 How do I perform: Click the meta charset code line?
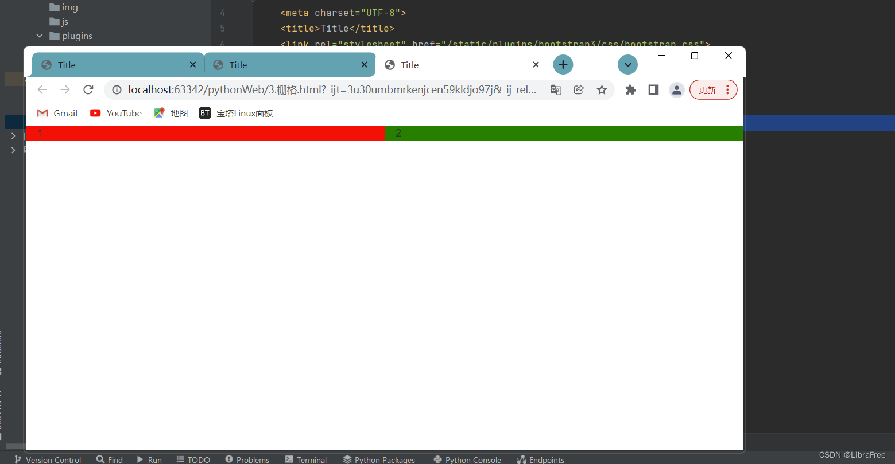click(343, 13)
